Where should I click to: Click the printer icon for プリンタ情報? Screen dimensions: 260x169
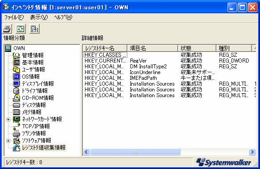16,134
